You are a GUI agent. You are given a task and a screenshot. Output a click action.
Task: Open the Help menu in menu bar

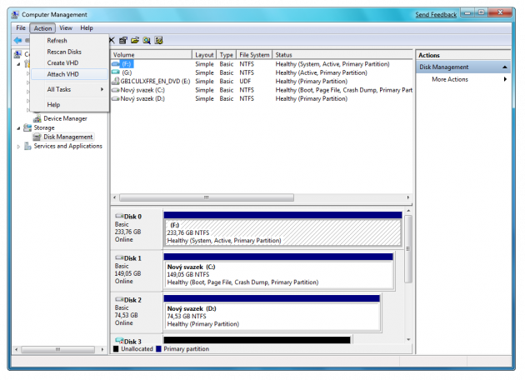tap(87, 27)
